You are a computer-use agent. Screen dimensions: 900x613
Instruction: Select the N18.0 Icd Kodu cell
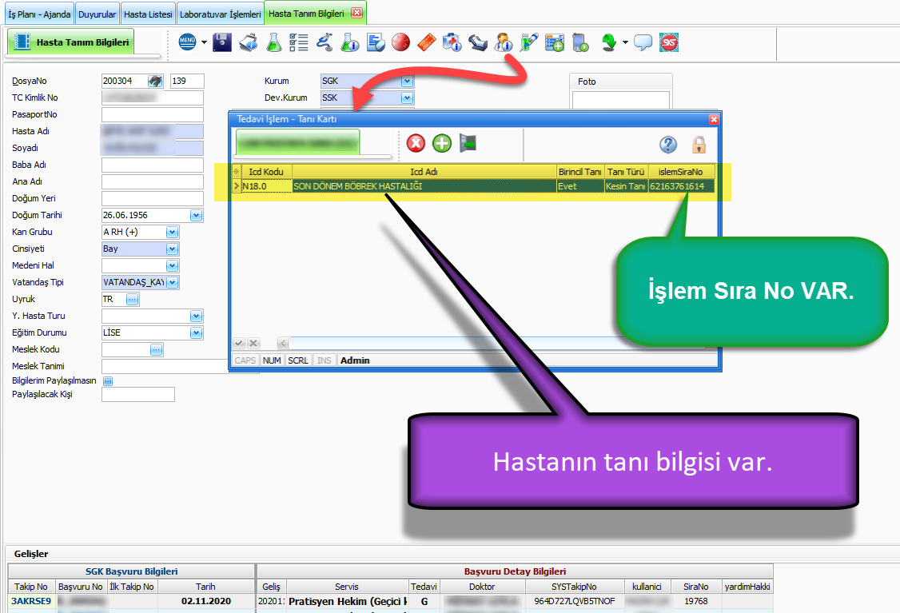266,186
